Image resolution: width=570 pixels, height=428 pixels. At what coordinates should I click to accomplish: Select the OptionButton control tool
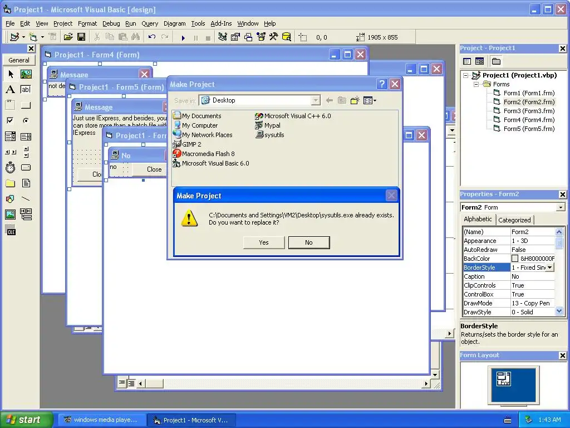26,120
